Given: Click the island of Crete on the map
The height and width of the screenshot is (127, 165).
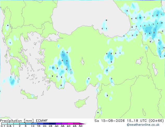Looking at the screenshot, I should pyautogui.click(x=29, y=95).
